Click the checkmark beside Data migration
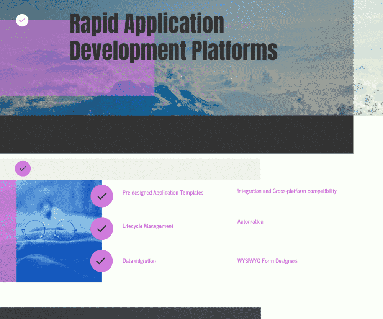Image resolution: width=383 pixels, height=319 pixels. (x=101, y=261)
